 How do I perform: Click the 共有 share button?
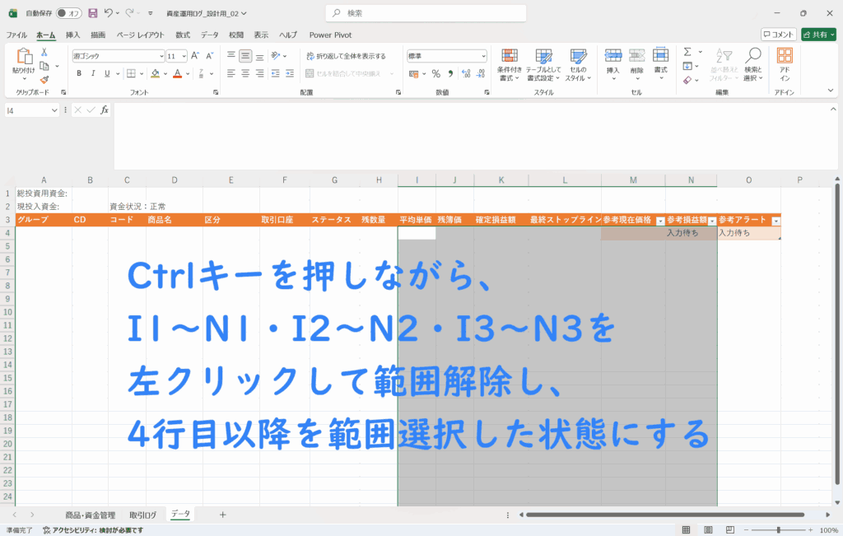(817, 35)
